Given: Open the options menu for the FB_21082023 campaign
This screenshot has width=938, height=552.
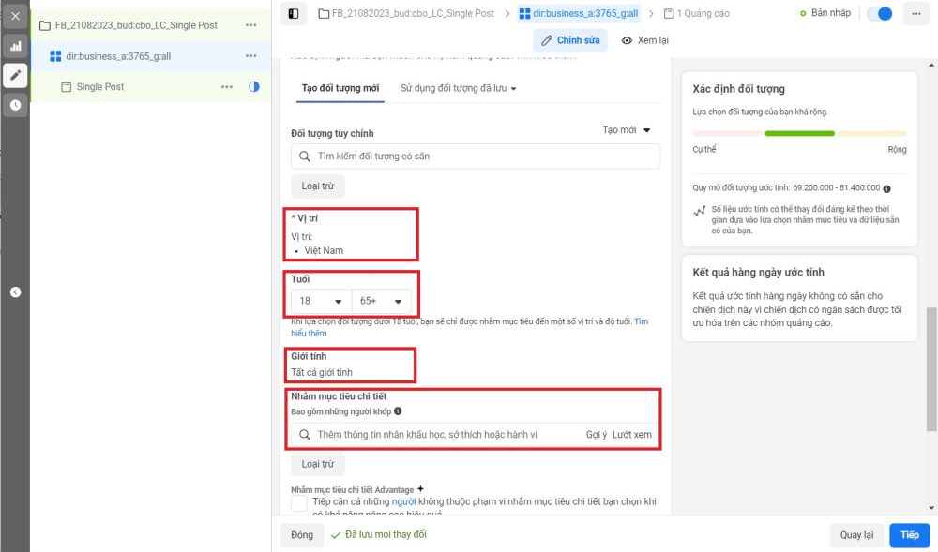Looking at the screenshot, I should click(251, 25).
